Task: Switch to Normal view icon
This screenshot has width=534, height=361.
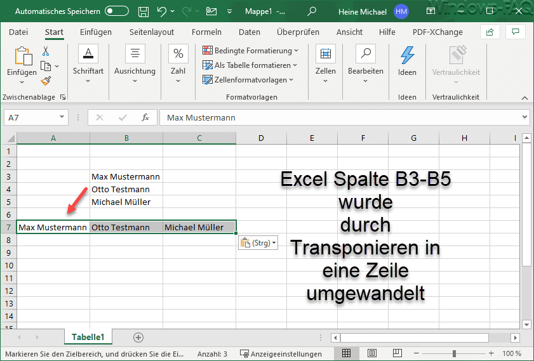Action: coord(346,353)
